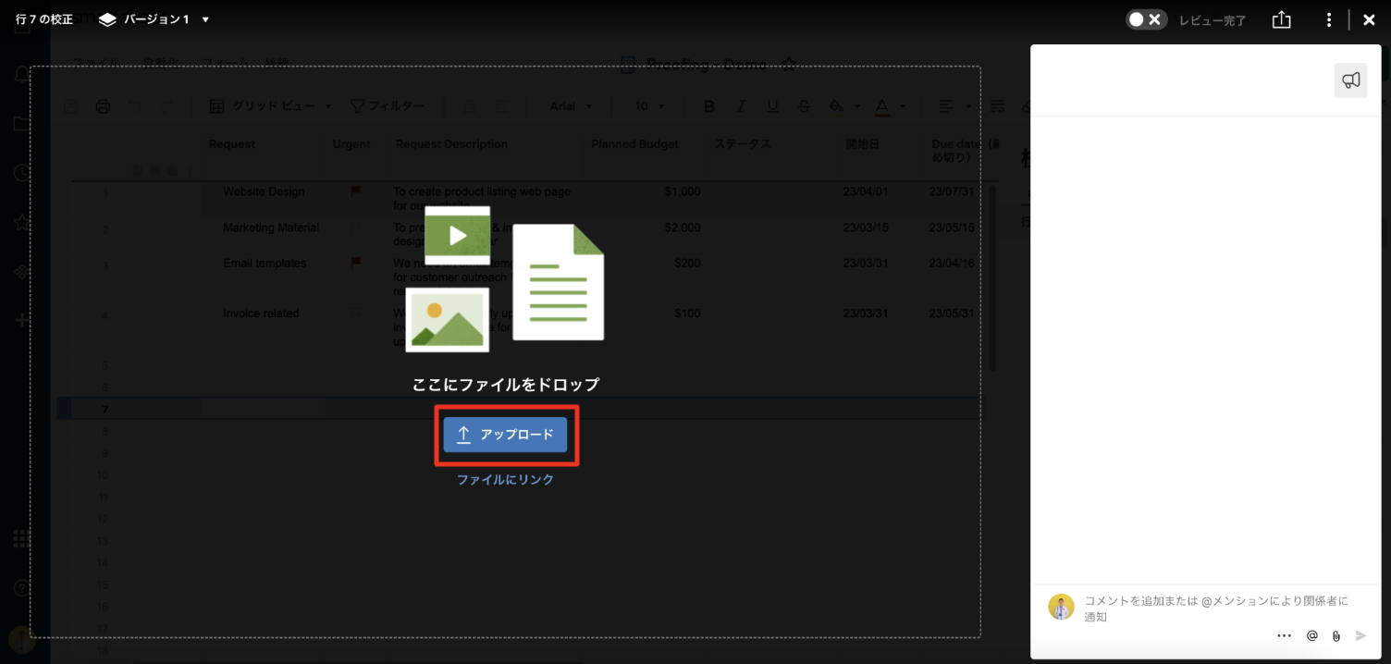This screenshot has height=664, width=1391.
Task: Click Marketing Material cell in background sheet
Action: [271, 227]
